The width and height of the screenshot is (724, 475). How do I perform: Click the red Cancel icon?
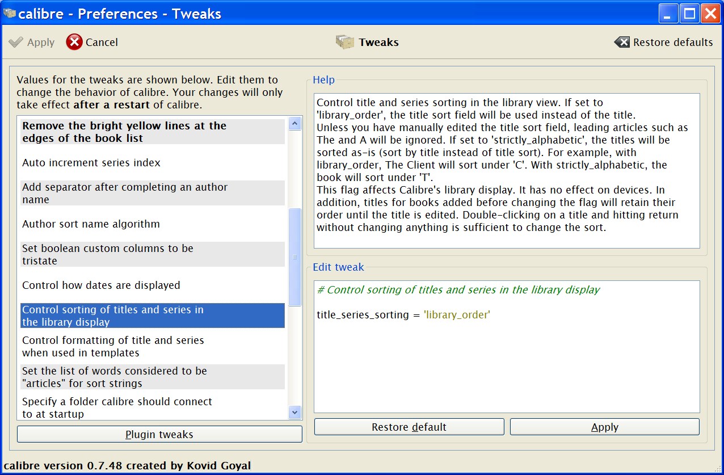74,42
